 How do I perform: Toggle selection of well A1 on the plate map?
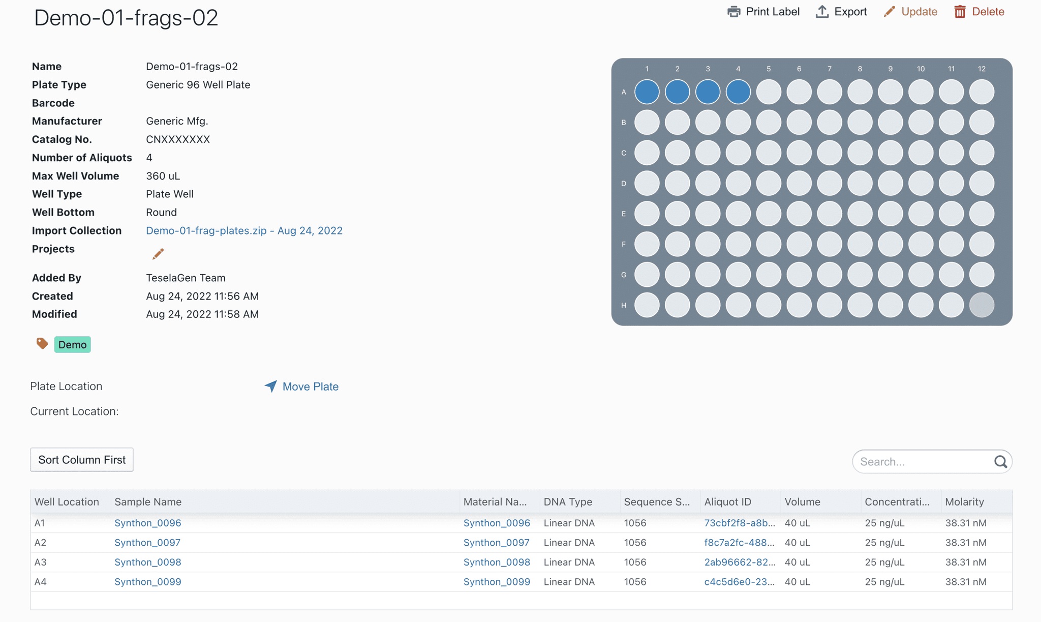(x=647, y=92)
